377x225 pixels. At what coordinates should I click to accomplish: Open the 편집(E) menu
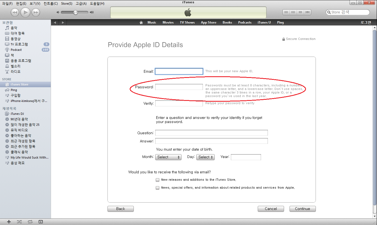point(21,4)
